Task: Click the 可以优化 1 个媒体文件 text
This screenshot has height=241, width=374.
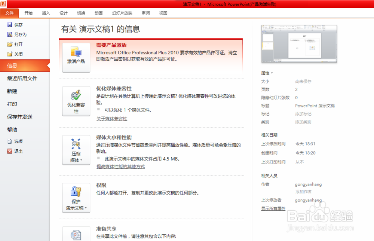Action: [128, 110]
